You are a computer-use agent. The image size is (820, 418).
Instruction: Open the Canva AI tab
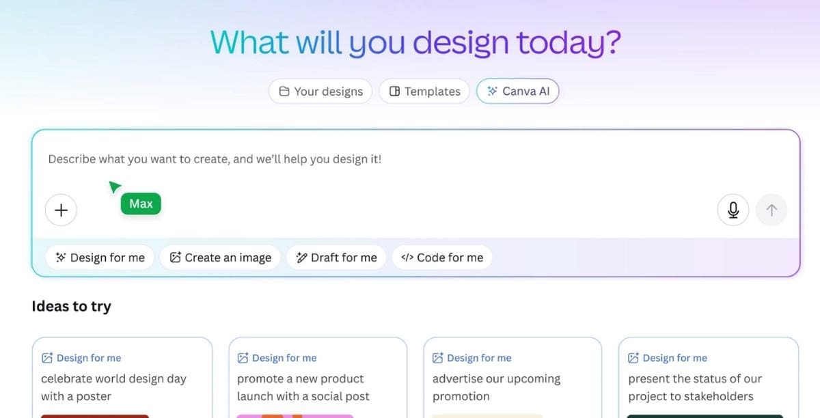tap(517, 90)
